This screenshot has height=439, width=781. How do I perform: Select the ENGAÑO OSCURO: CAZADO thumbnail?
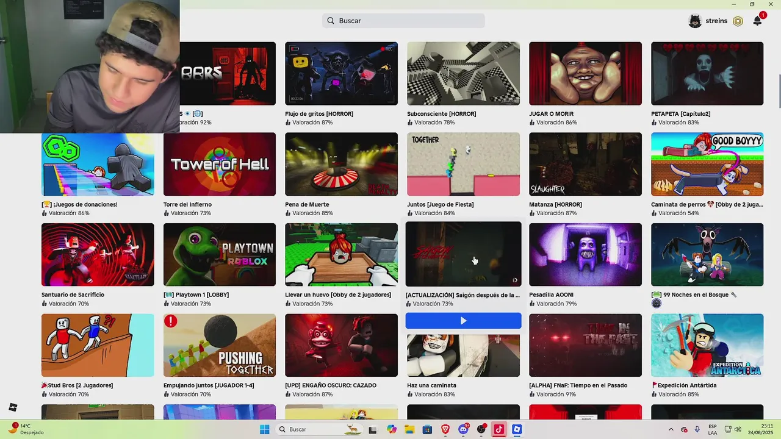click(x=341, y=345)
